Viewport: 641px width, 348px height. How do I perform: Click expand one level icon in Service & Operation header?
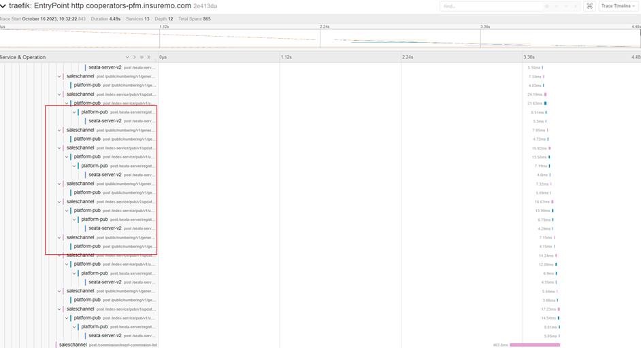[x=127, y=57]
